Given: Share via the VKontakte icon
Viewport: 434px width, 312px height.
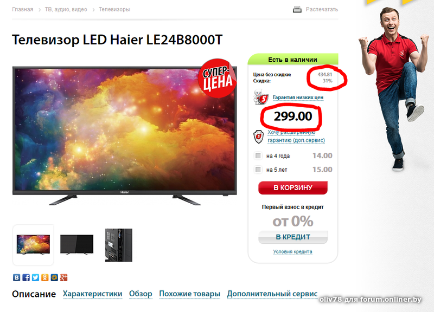Looking at the screenshot, I should 17,277.
